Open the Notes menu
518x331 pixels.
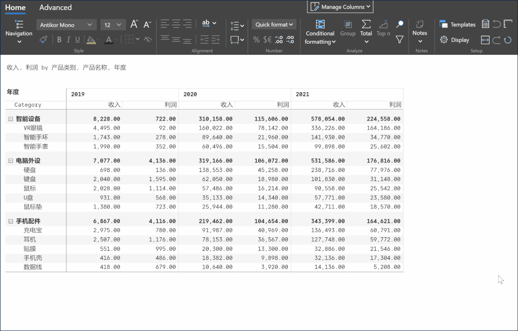pyautogui.click(x=420, y=32)
